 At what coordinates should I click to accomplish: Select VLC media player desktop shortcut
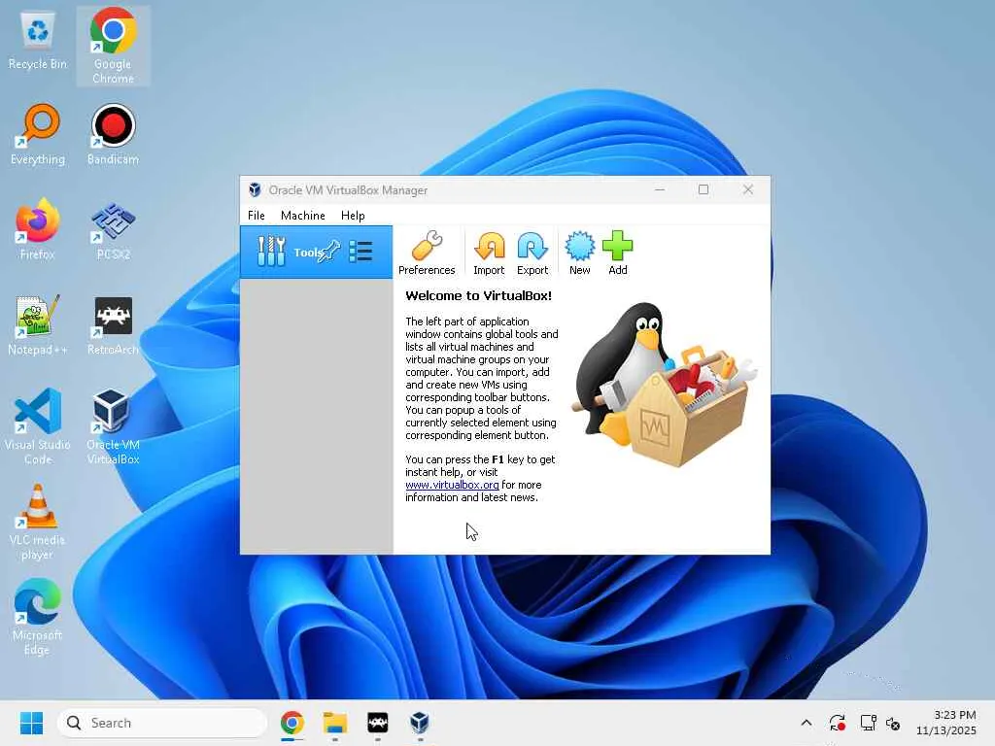(38, 522)
